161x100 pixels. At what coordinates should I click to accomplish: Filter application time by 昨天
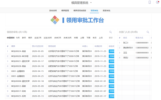coord(24,38)
